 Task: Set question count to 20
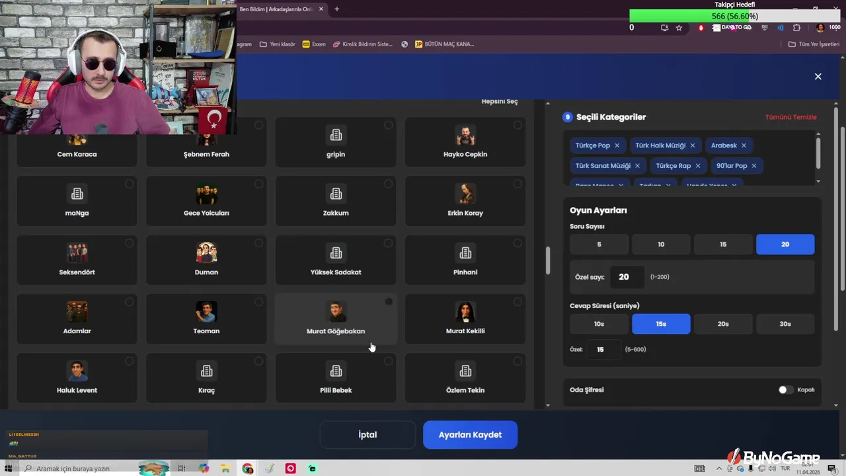(785, 245)
